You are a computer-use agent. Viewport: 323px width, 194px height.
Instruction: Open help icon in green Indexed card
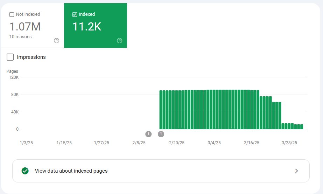coord(119,41)
